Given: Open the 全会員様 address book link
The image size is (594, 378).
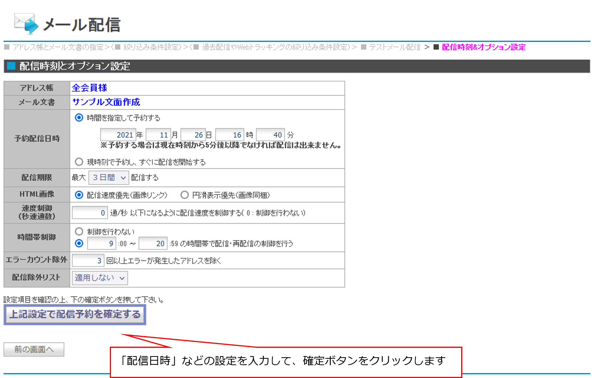Looking at the screenshot, I should (89, 88).
